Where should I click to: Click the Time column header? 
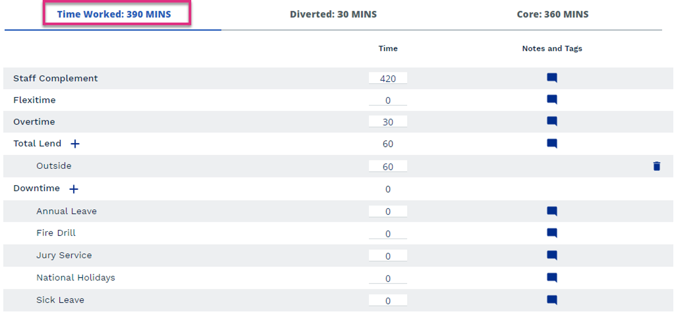tap(388, 48)
